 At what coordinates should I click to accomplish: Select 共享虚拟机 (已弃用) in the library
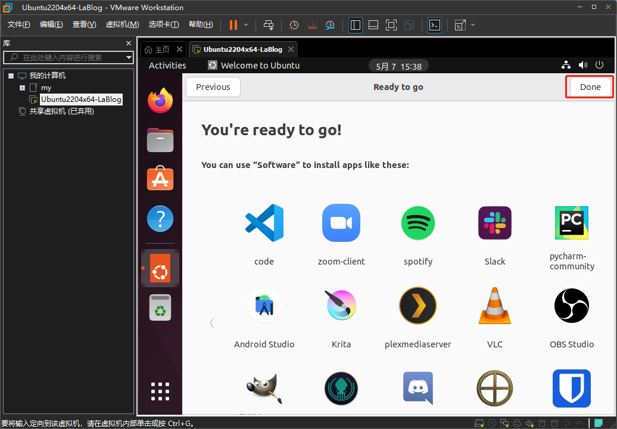(x=62, y=111)
